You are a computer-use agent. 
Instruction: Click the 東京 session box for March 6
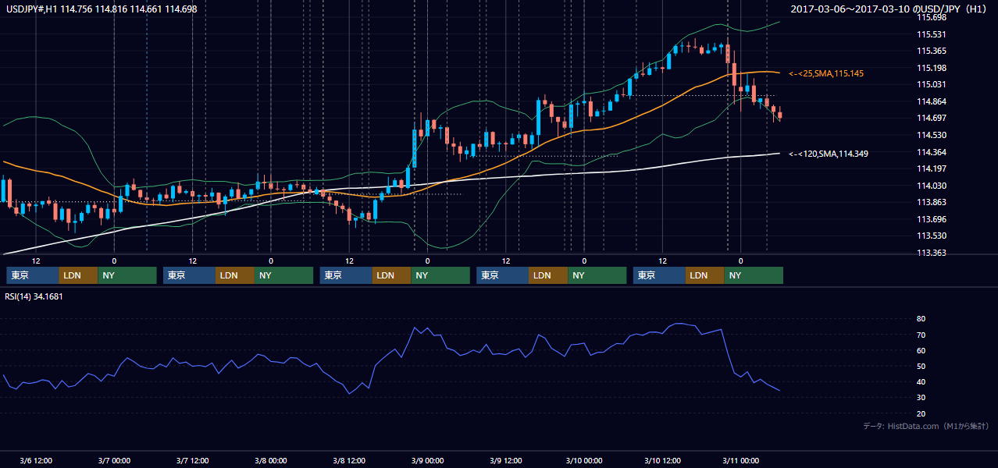click(33, 275)
